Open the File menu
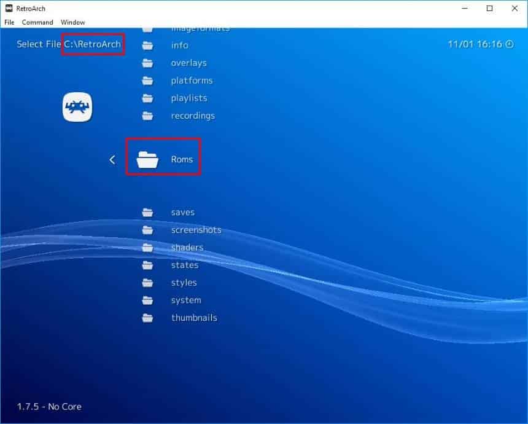This screenshot has height=424, width=528. tap(9, 22)
